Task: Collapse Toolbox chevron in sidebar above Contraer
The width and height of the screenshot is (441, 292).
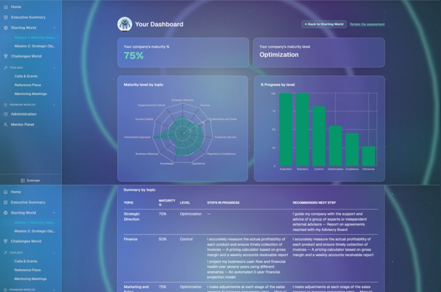Action: point(54,68)
